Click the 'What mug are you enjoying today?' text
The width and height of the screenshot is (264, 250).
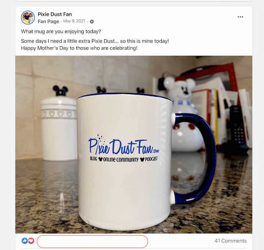[x=61, y=32]
